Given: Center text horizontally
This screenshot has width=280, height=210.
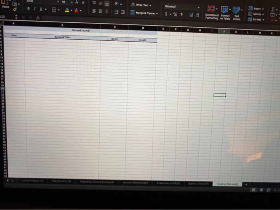Looking at the screenshot, I should pos(100,11).
